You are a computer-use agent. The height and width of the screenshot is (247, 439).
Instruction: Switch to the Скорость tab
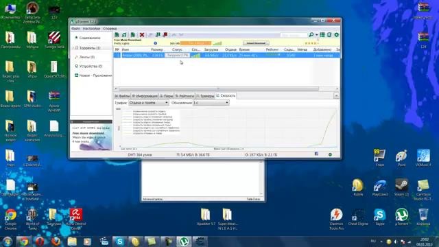[226, 95]
